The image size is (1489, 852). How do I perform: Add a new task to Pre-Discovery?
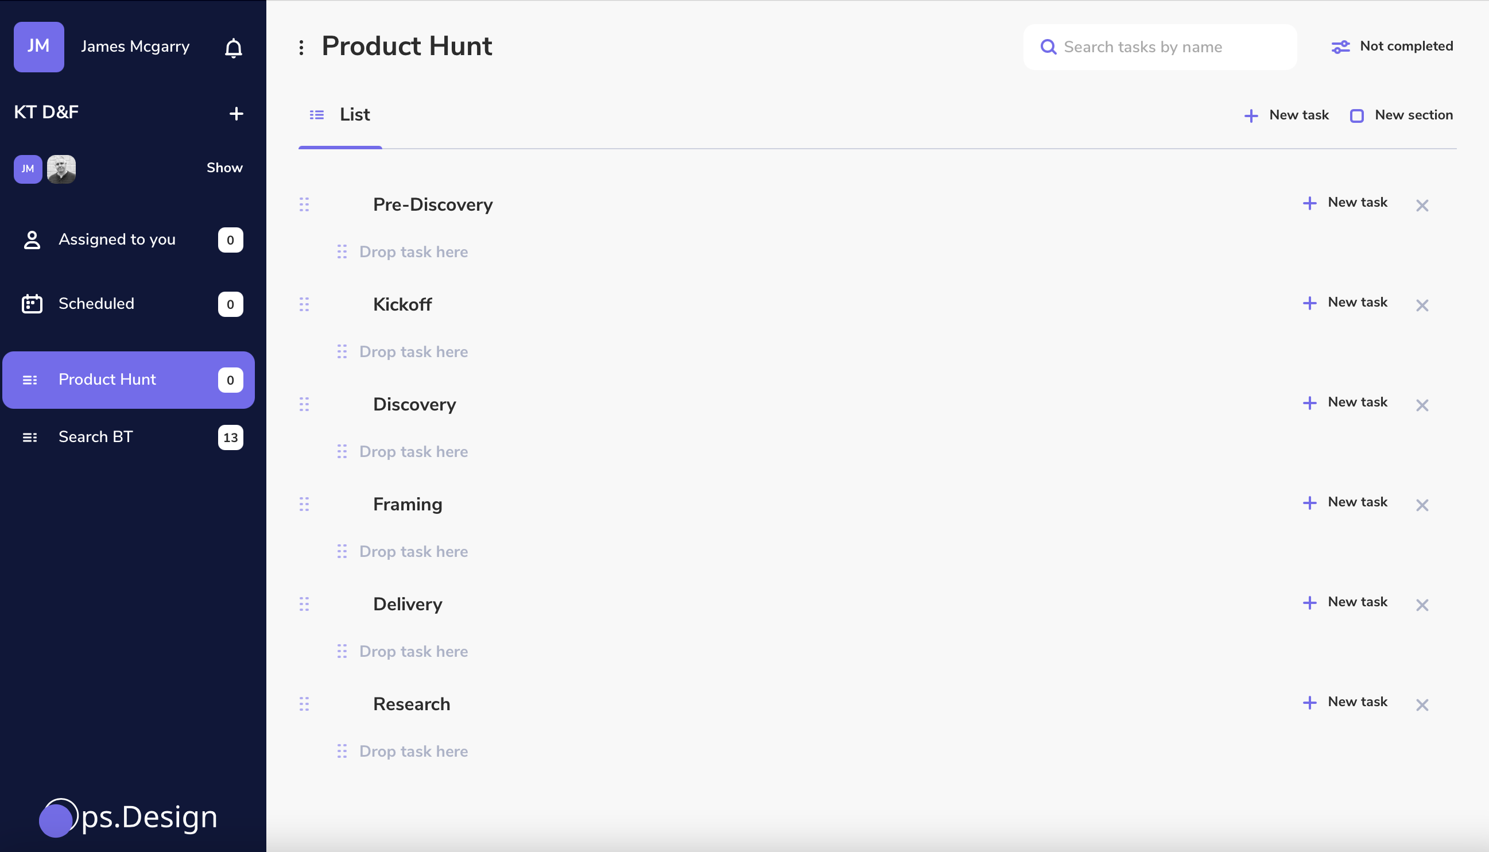click(1345, 203)
